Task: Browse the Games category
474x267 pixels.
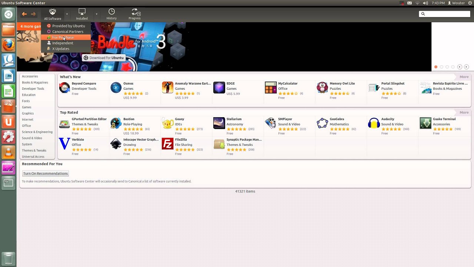Action: (x=27, y=107)
